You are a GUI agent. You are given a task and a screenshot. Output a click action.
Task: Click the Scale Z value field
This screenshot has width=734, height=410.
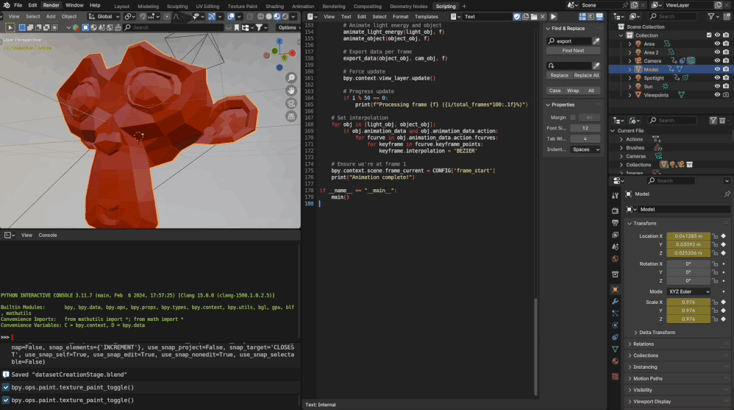click(688, 319)
